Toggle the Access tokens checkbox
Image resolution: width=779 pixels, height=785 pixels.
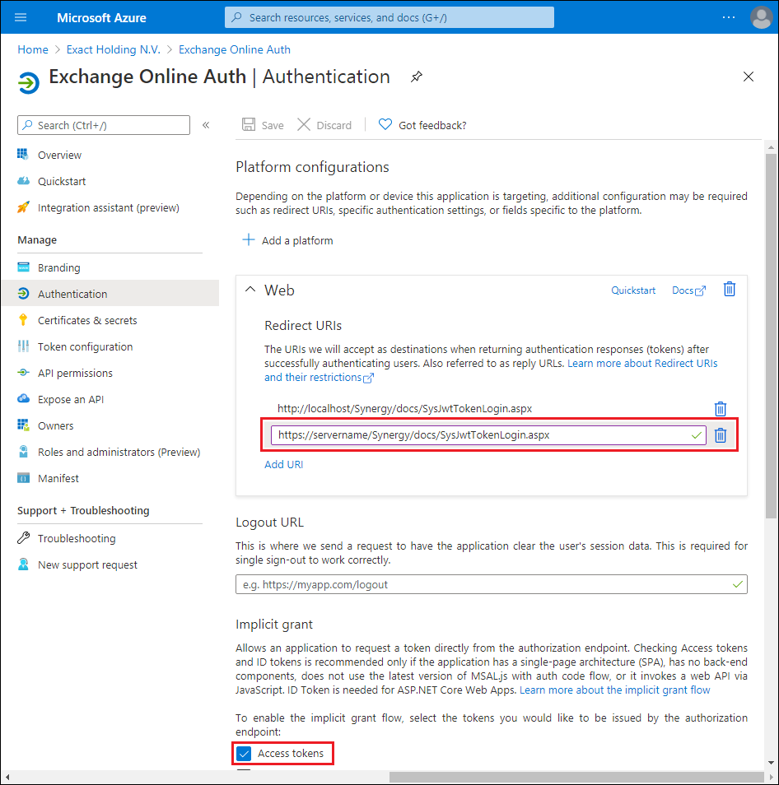click(x=244, y=754)
